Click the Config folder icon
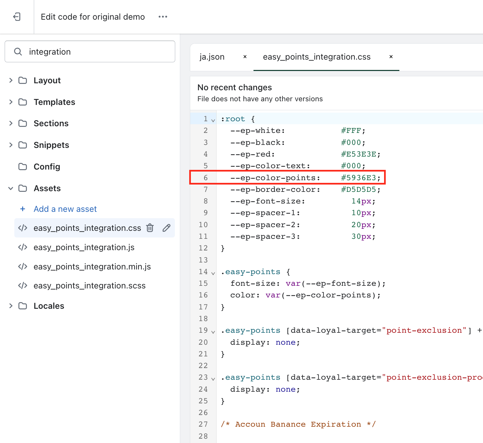This screenshot has height=443, width=483. 23,167
